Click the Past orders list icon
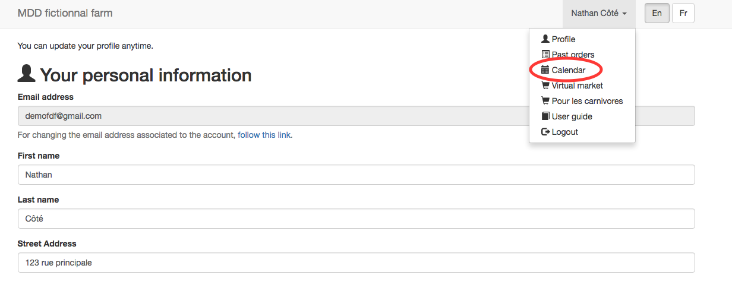 545,55
